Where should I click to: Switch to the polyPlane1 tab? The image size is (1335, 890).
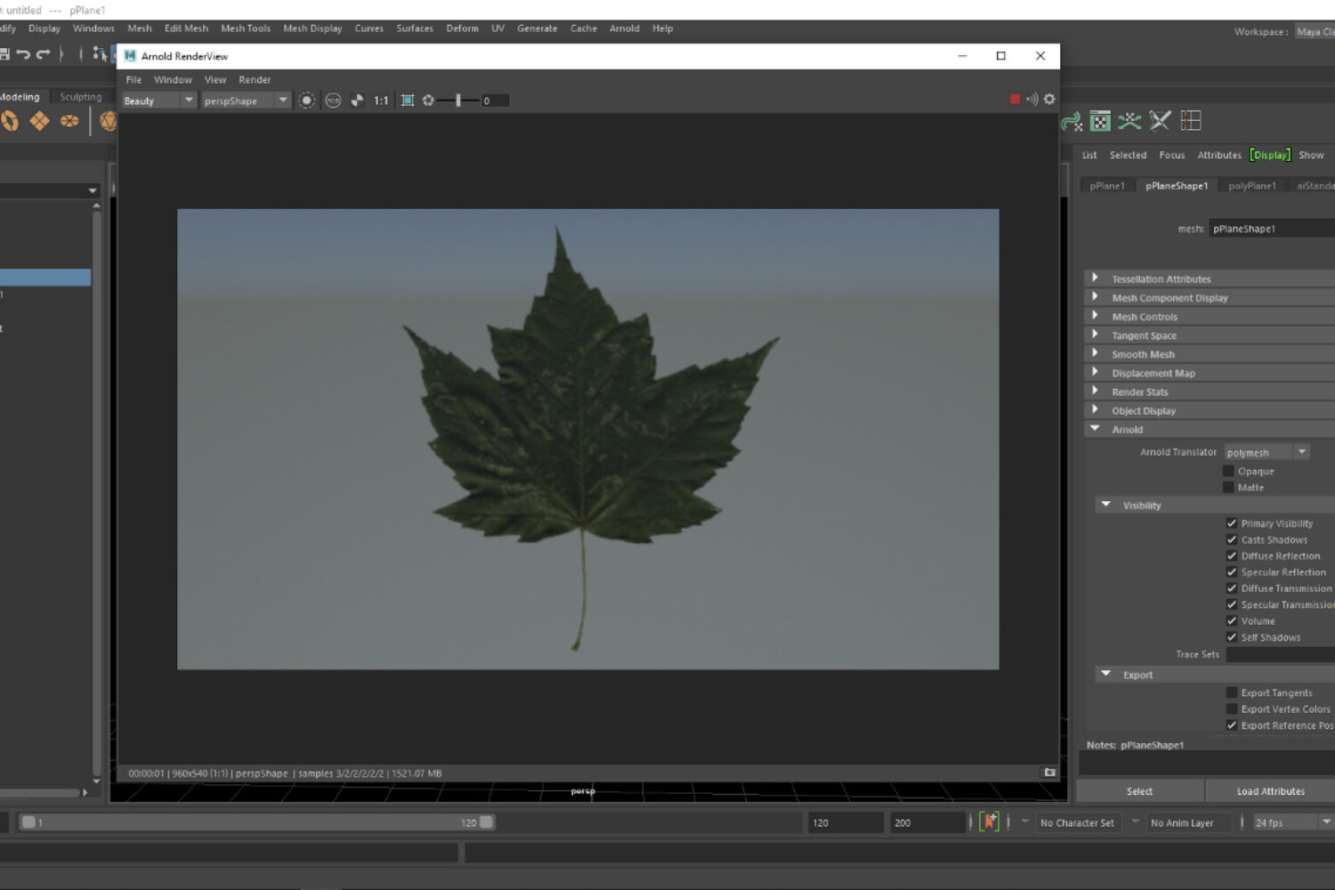point(1251,186)
